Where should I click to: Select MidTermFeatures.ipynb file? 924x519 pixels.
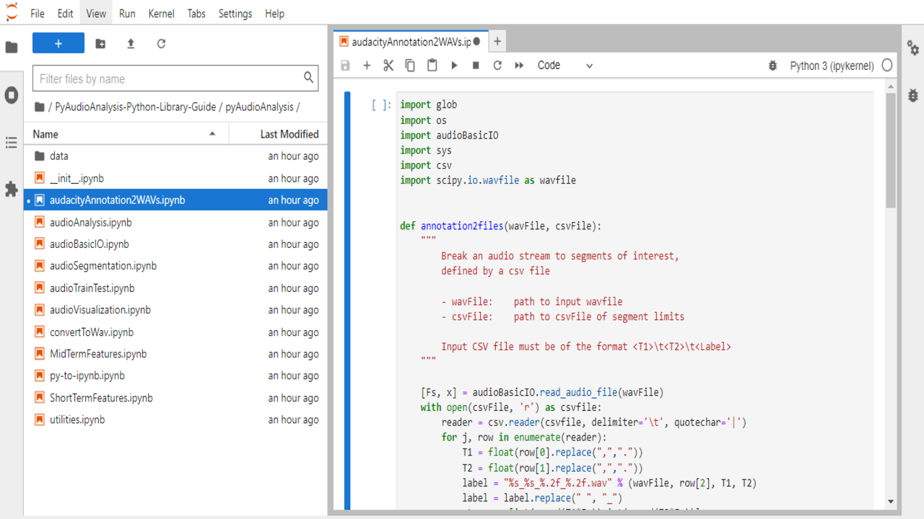click(175, 354)
